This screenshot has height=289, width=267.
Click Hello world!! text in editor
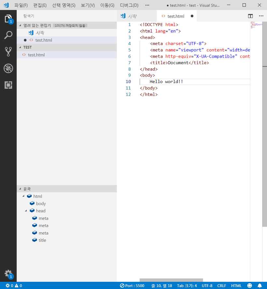click(x=166, y=82)
